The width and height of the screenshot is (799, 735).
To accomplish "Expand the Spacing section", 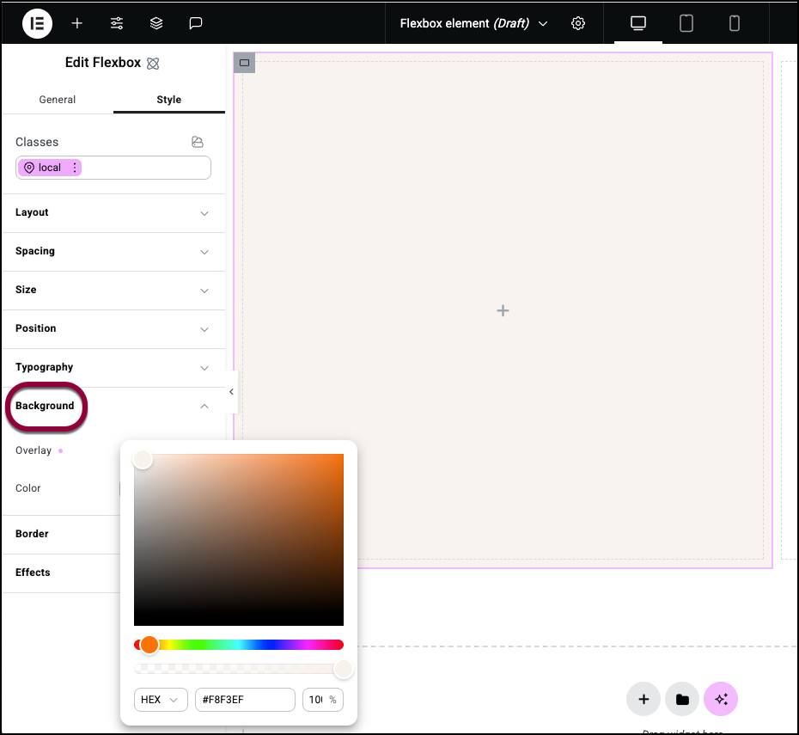I will point(113,252).
